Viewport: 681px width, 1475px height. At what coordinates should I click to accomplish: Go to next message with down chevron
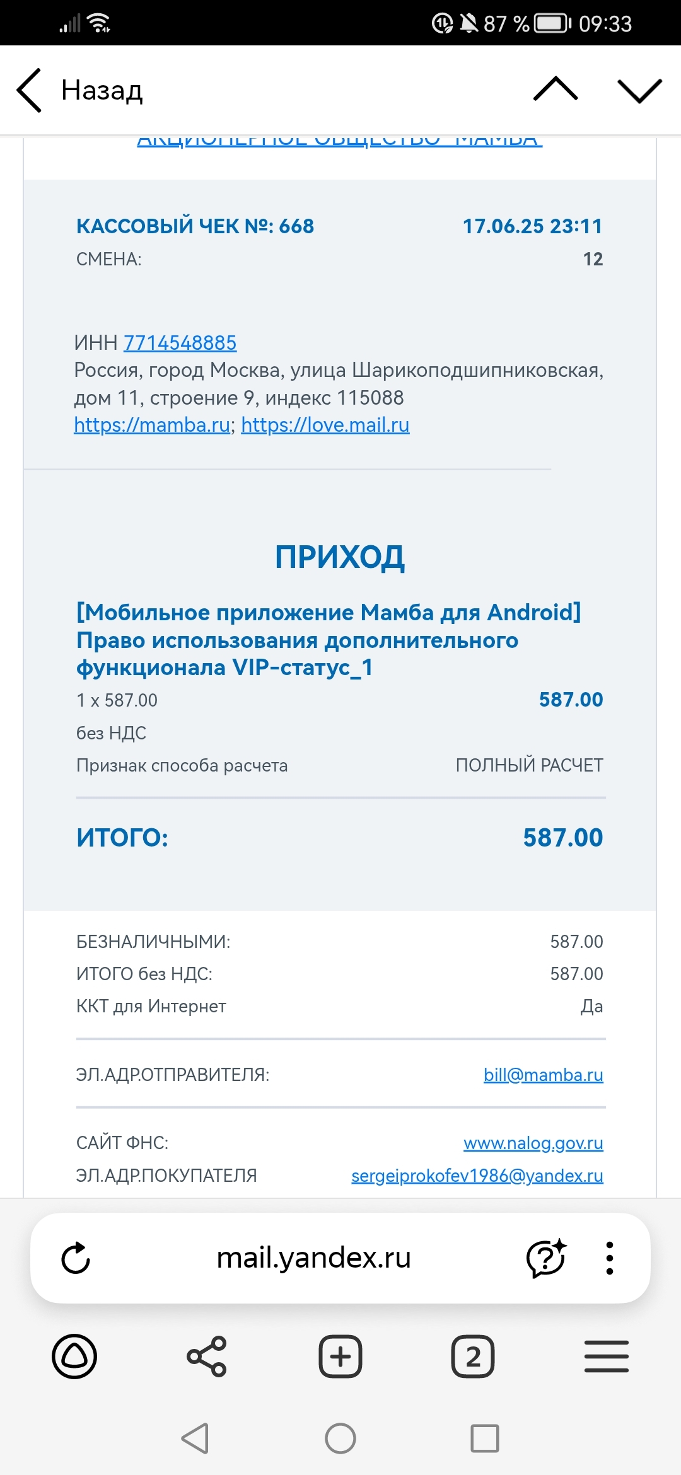[639, 90]
